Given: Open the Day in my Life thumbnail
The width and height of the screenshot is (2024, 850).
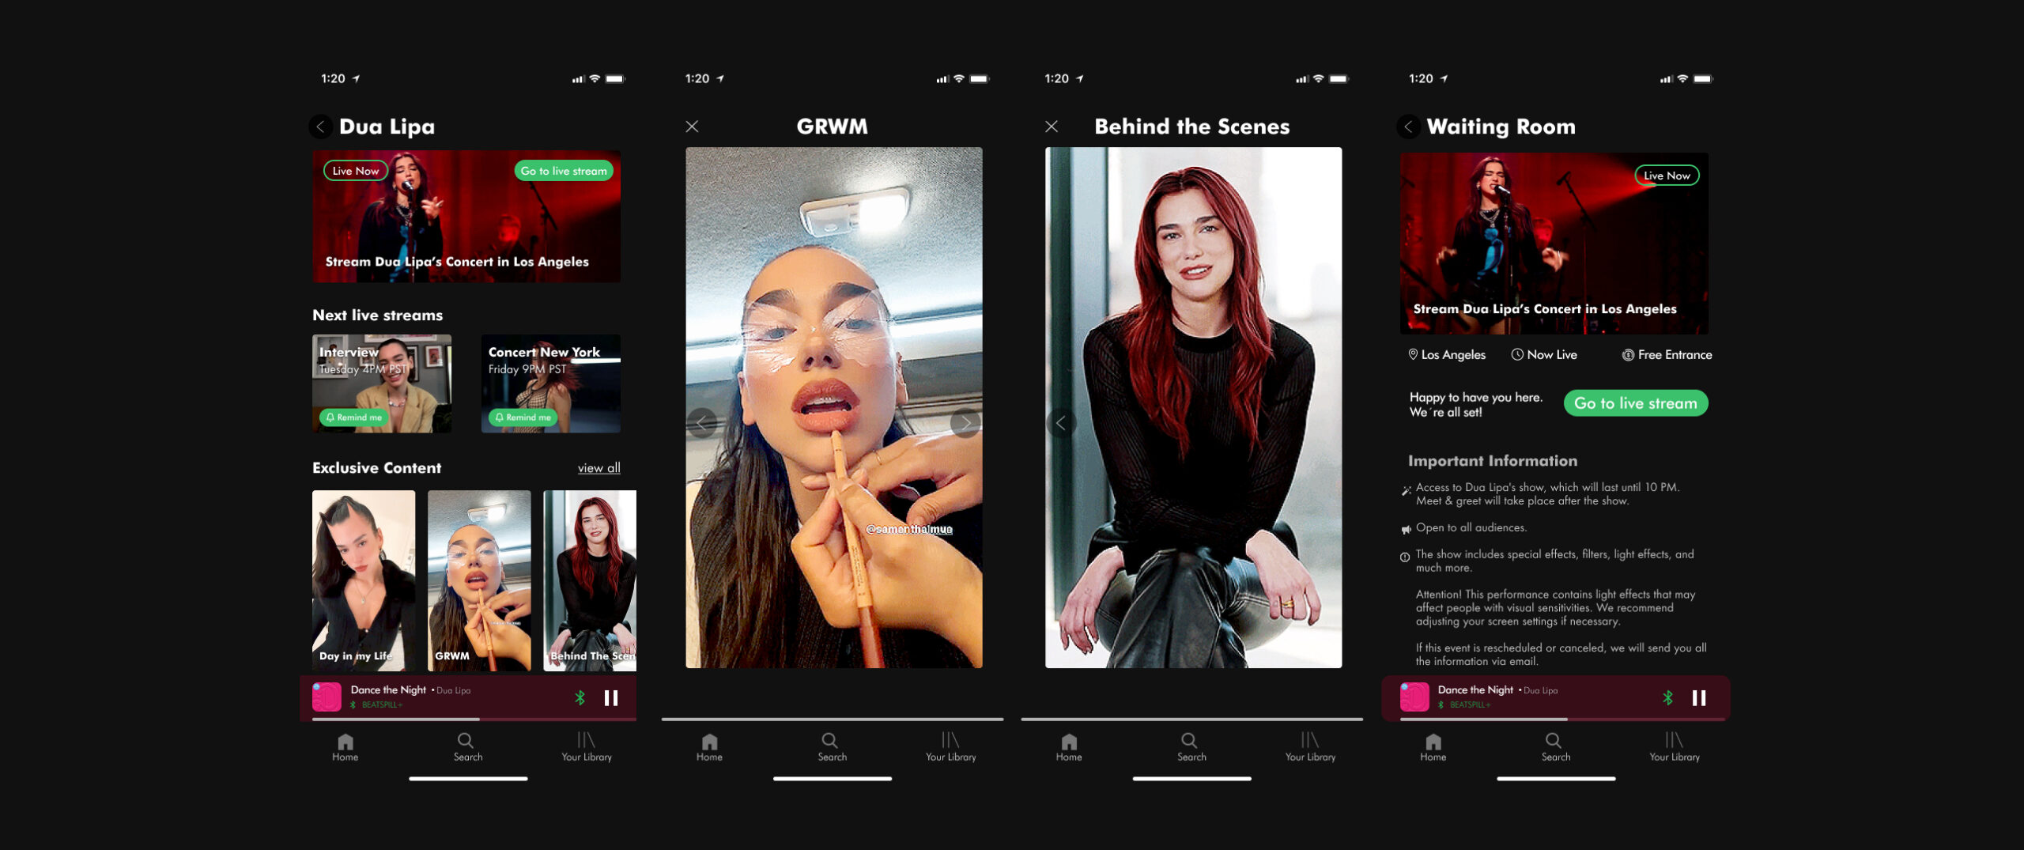Looking at the screenshot, I should point(363,580).
